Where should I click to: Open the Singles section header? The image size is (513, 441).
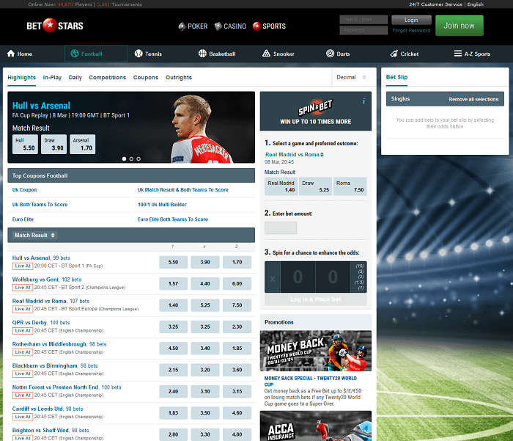(x=445, y=99)
